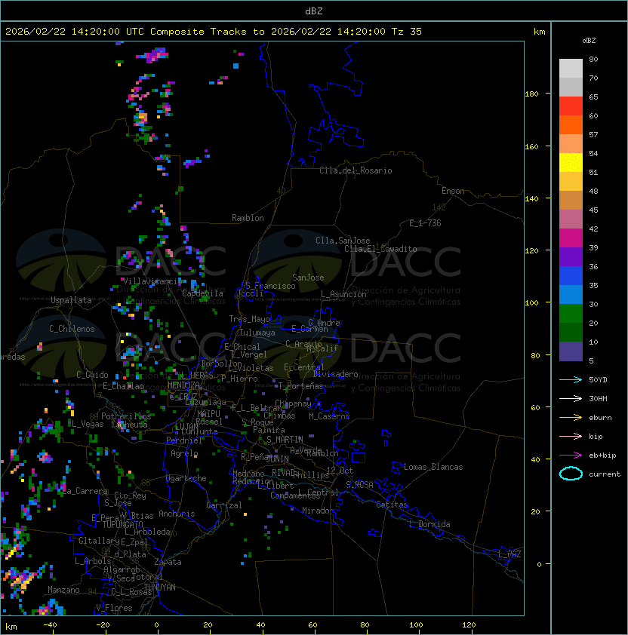Click the 'Divisadero' map label
Viewport: 628px width, 635px height.
click(336, 374)
